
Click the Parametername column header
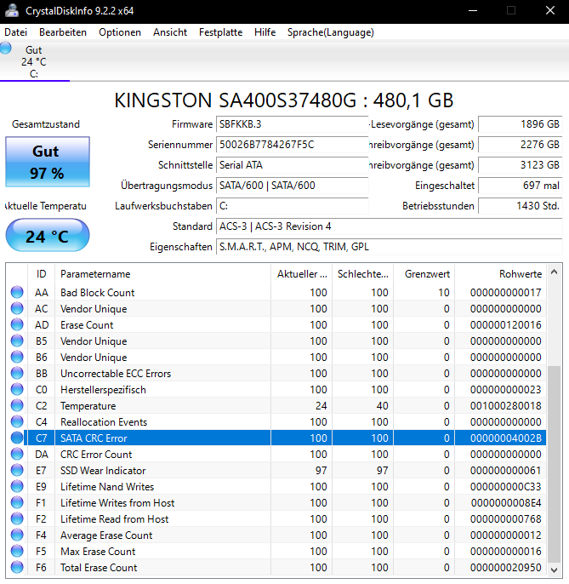[x=162, y=274]
